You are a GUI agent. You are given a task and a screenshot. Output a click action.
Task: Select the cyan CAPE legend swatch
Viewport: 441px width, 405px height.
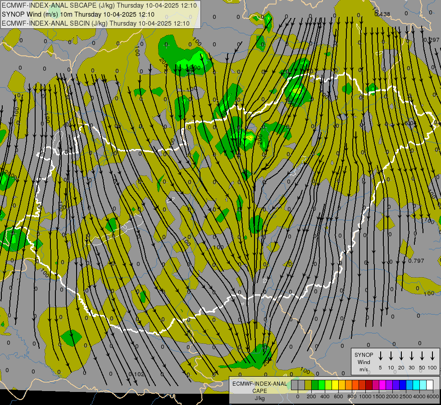pyautogui.click(x=417, y=385)
